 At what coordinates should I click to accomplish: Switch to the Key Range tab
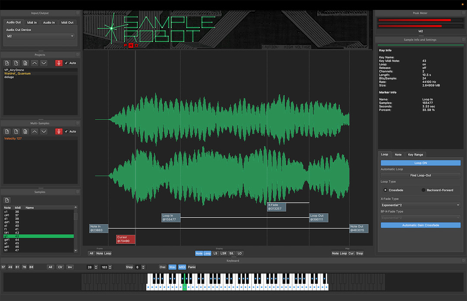click(416, 154)
